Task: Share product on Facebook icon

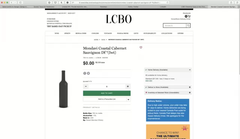Action: pyautogui.click(x=85, y=73)
